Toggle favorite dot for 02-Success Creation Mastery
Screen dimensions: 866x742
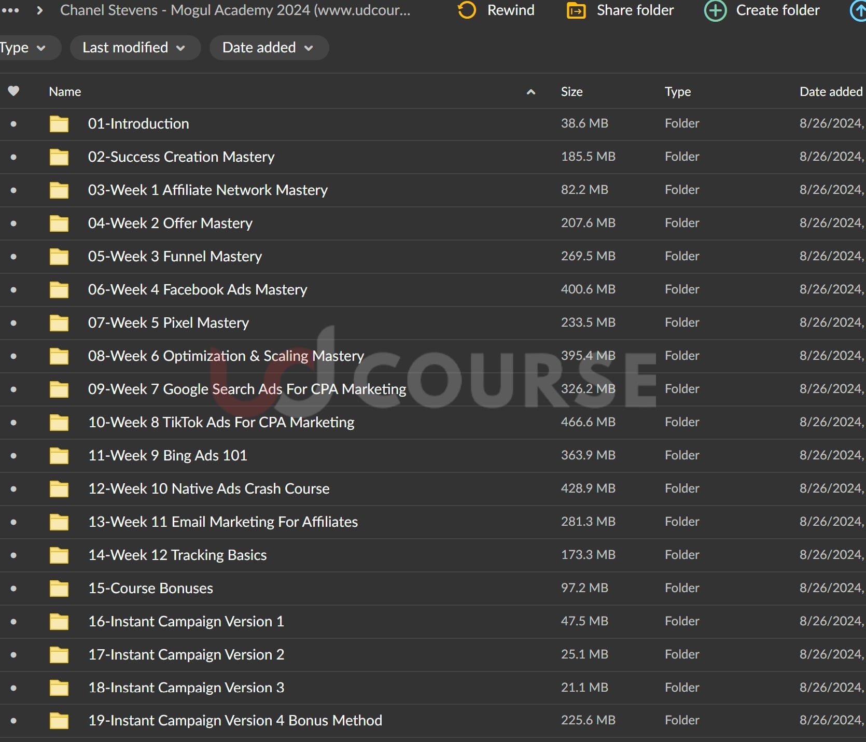(x=13, y=157)
